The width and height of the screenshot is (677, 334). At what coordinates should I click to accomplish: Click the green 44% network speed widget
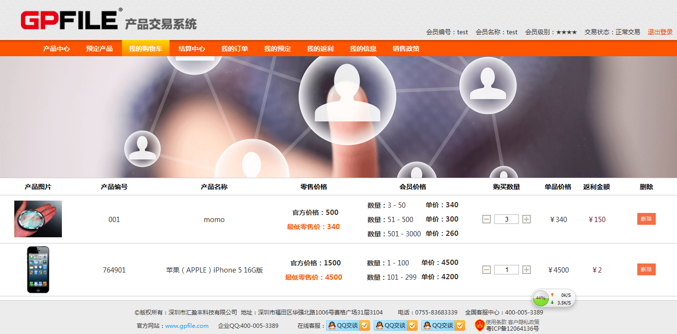[x=541, y=298]
